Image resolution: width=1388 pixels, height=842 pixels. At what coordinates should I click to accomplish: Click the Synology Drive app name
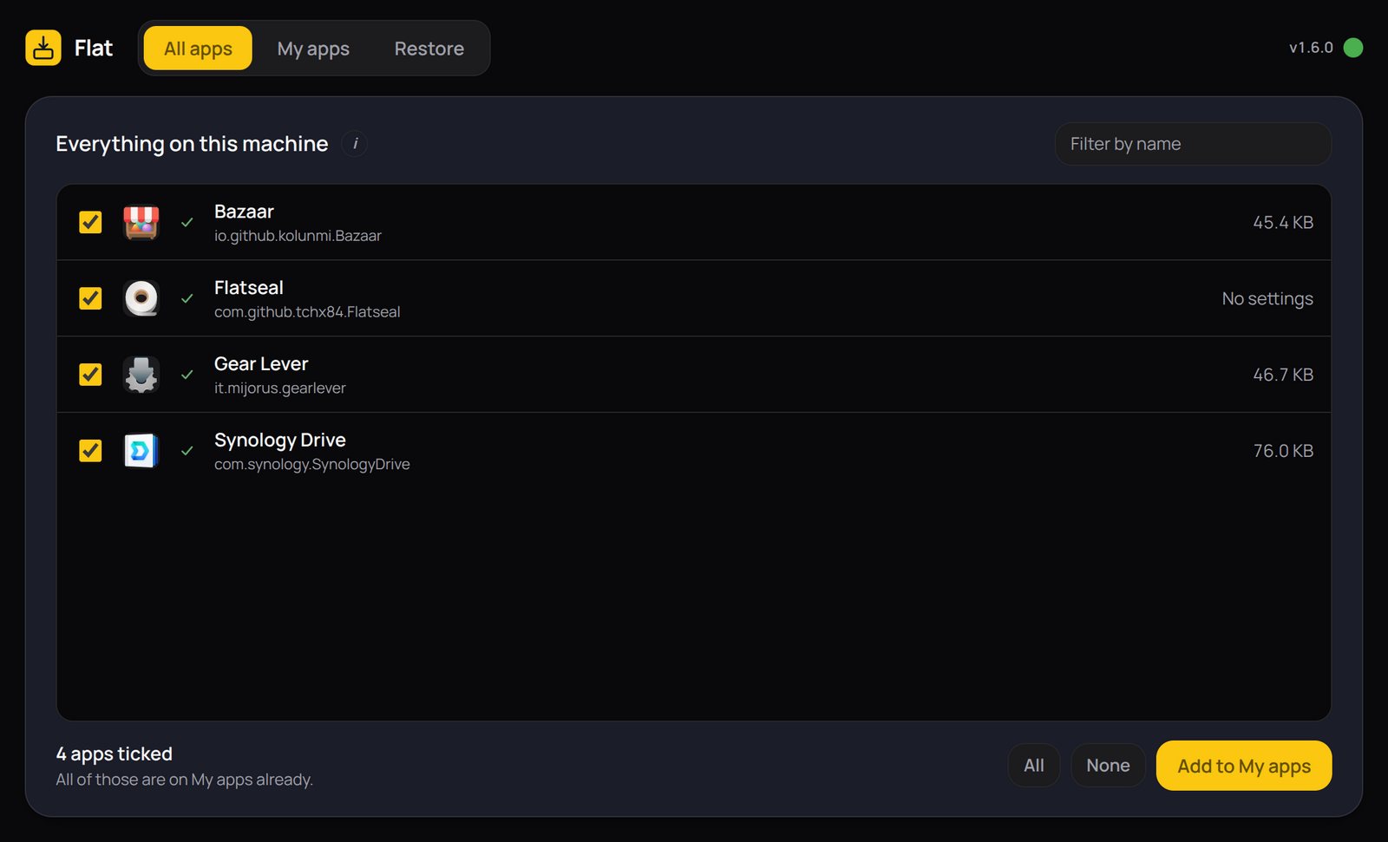click(x=280, y=441)
